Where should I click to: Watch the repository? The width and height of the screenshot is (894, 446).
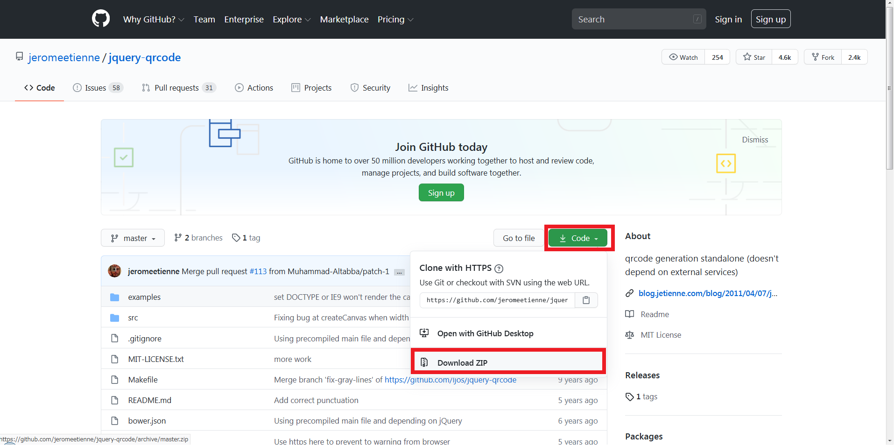[683, 57]
